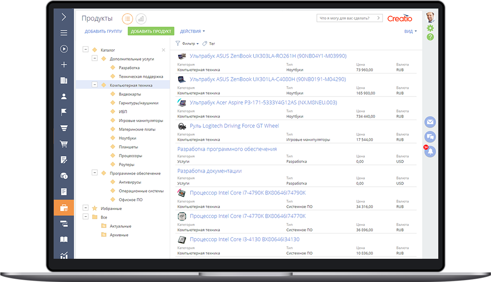
Task: Open Руль Logitech Driving Force GT Wheel
Action: tap(234, 126)
